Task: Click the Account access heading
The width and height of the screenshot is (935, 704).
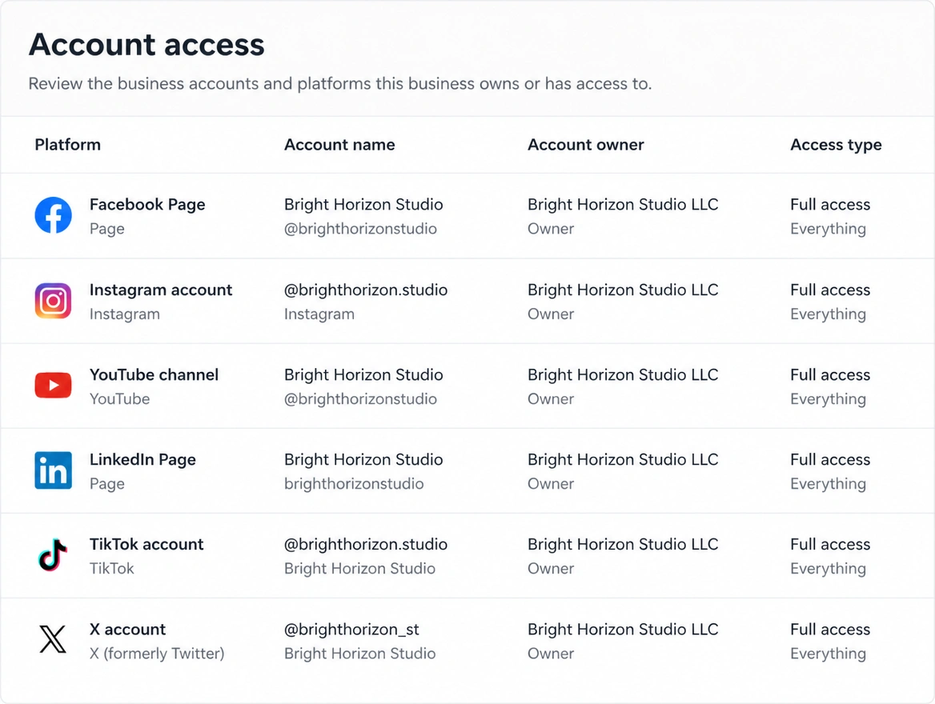Action: pyautogui.click(x=146, y=45)
